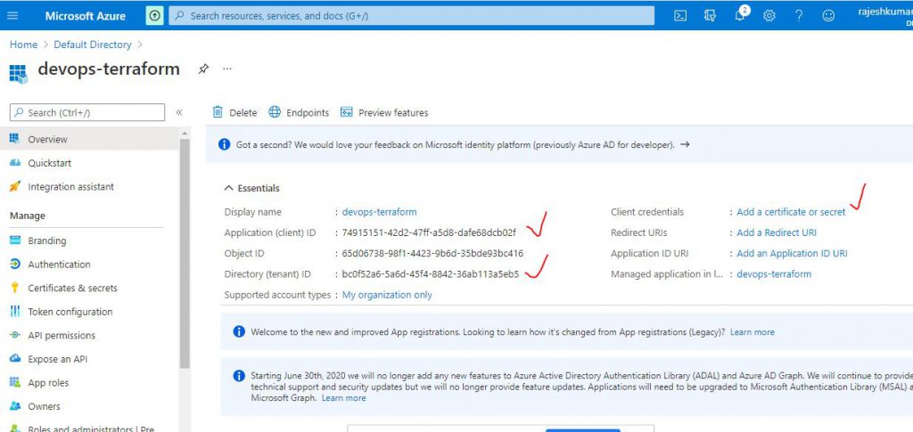Open the feedback smiley icon
913x432 pixels.
coord(828,16)
